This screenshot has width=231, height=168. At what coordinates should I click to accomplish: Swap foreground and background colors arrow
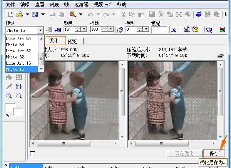[x=8, y=115]
